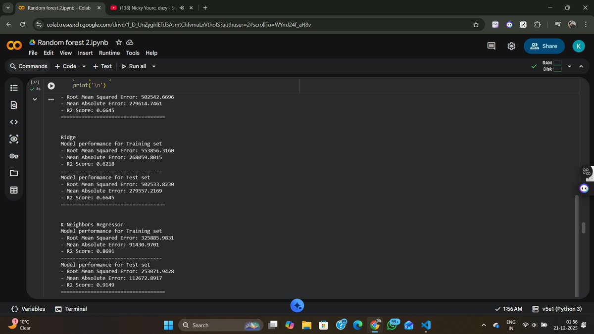Open the Windows Start menu
This screenshot has width=594, height=334.
coord(168,325)
